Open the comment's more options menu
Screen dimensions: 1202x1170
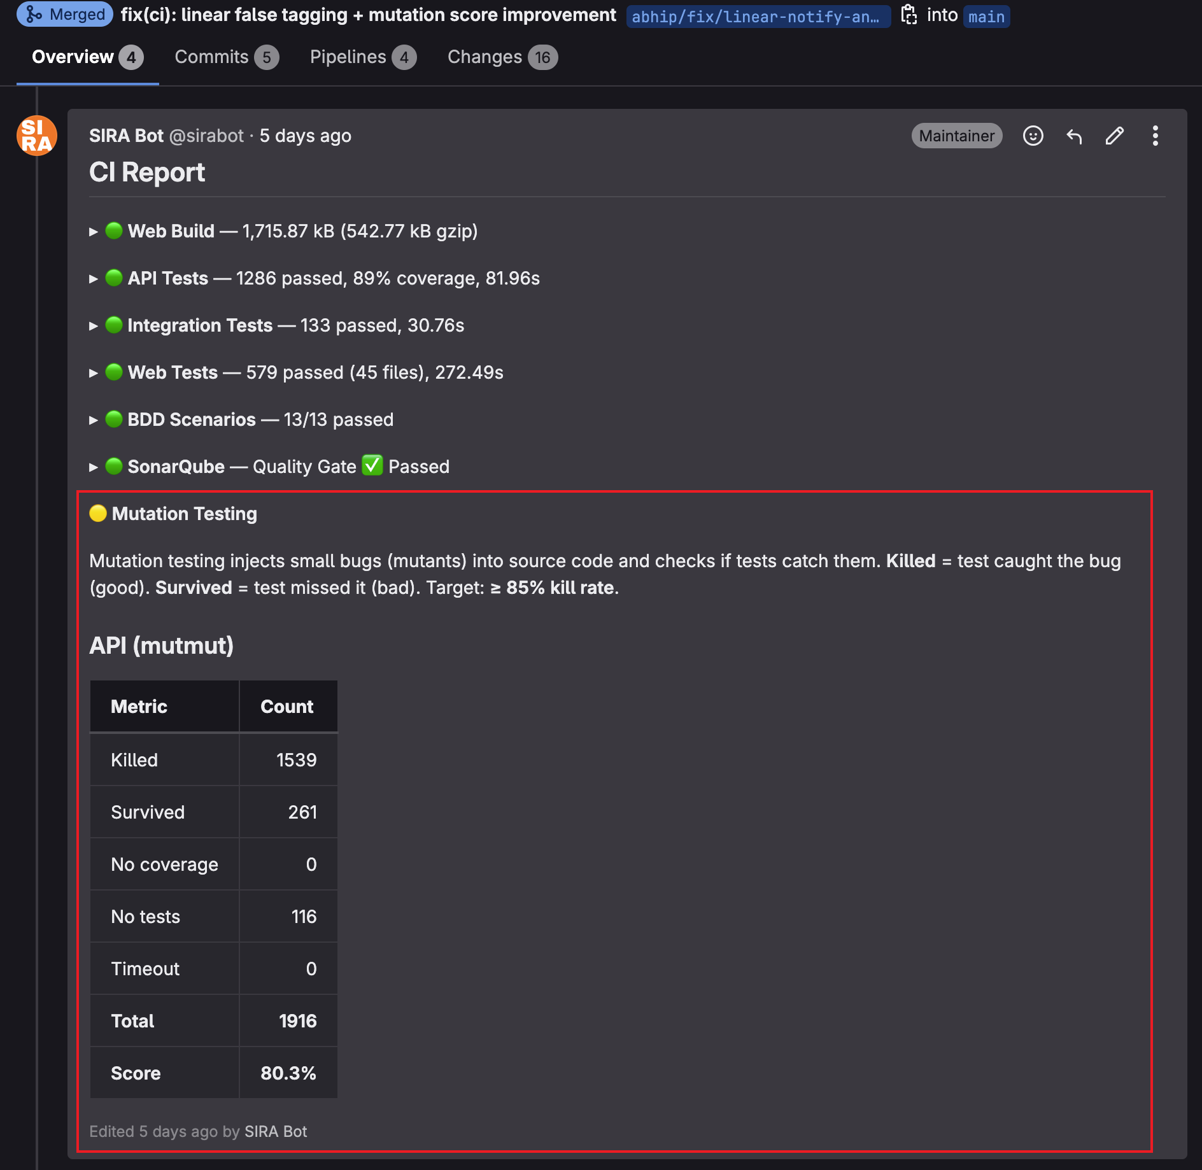(1156, 136)
